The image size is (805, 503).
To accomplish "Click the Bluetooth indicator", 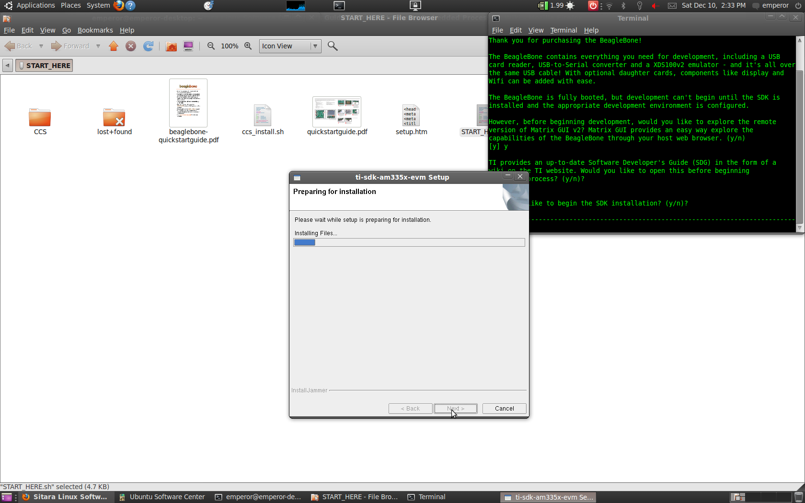I will click(x=623, y=6).
